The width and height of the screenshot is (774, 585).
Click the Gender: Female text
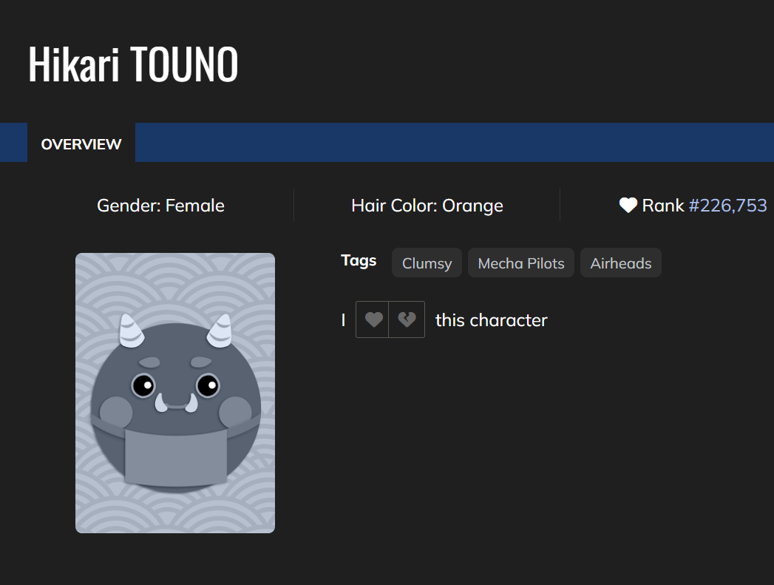160,206
